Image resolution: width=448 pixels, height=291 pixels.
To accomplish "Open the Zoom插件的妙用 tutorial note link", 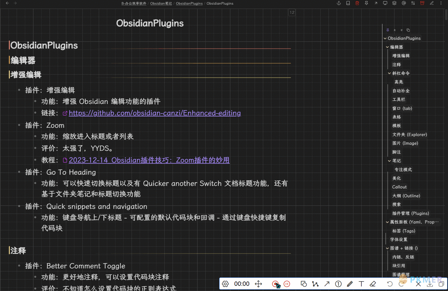I will pyautogui.click(x=149, y=160).
